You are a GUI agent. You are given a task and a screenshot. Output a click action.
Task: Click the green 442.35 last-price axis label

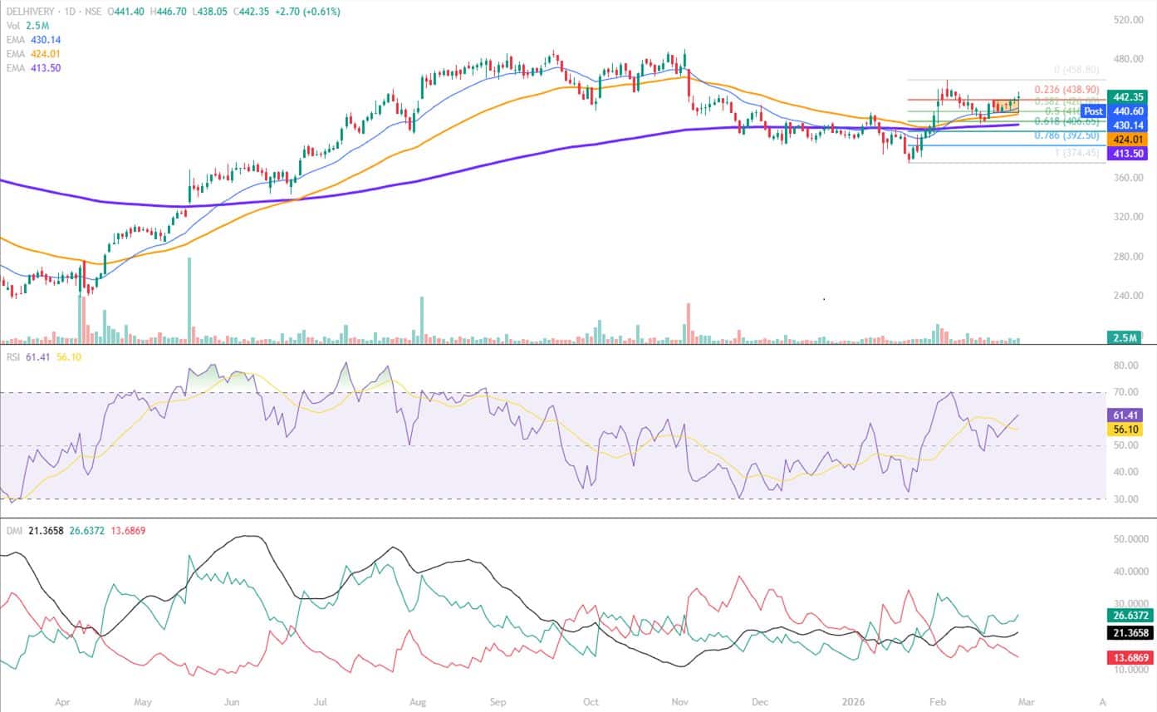click(1128, 96)
